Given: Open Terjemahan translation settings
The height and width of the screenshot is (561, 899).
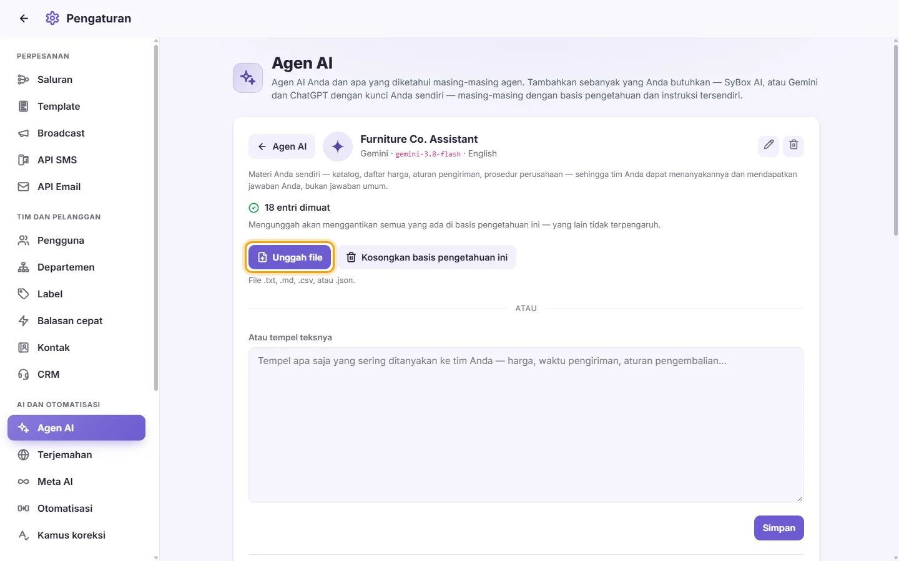Looking at the screenshot, I should (76, 455).
